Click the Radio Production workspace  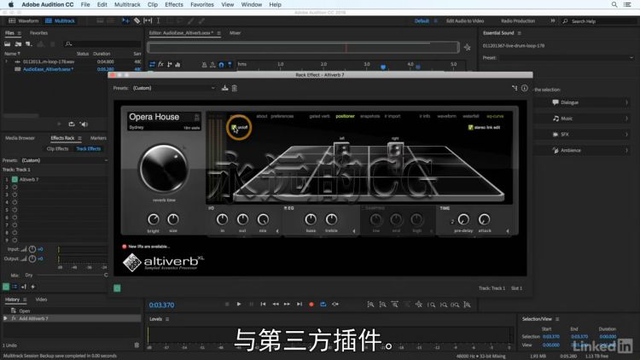(x=518, y=20)
